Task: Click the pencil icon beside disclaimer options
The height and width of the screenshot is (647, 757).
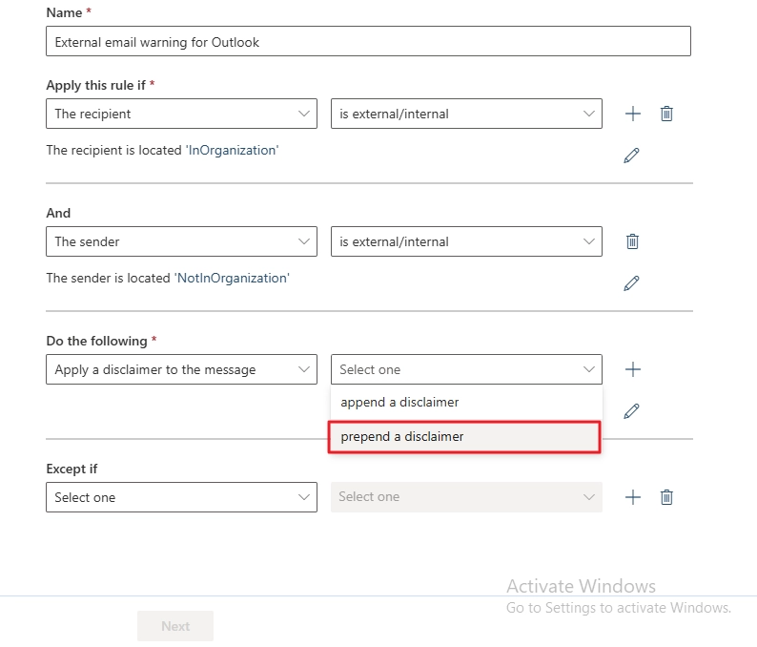Action: [x=630, y=411]
